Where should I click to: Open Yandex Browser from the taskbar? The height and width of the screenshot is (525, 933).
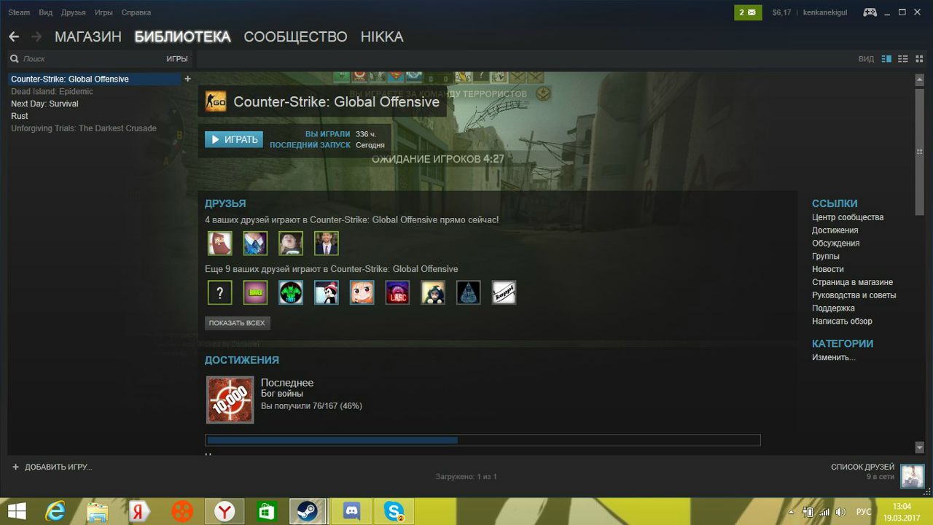tap(225, 511)
